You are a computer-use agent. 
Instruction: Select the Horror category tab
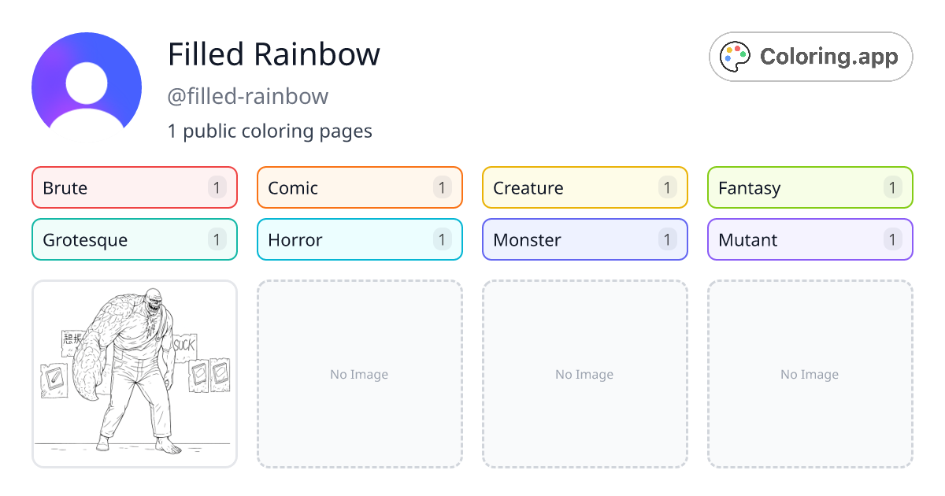click(x=359, y=239)
